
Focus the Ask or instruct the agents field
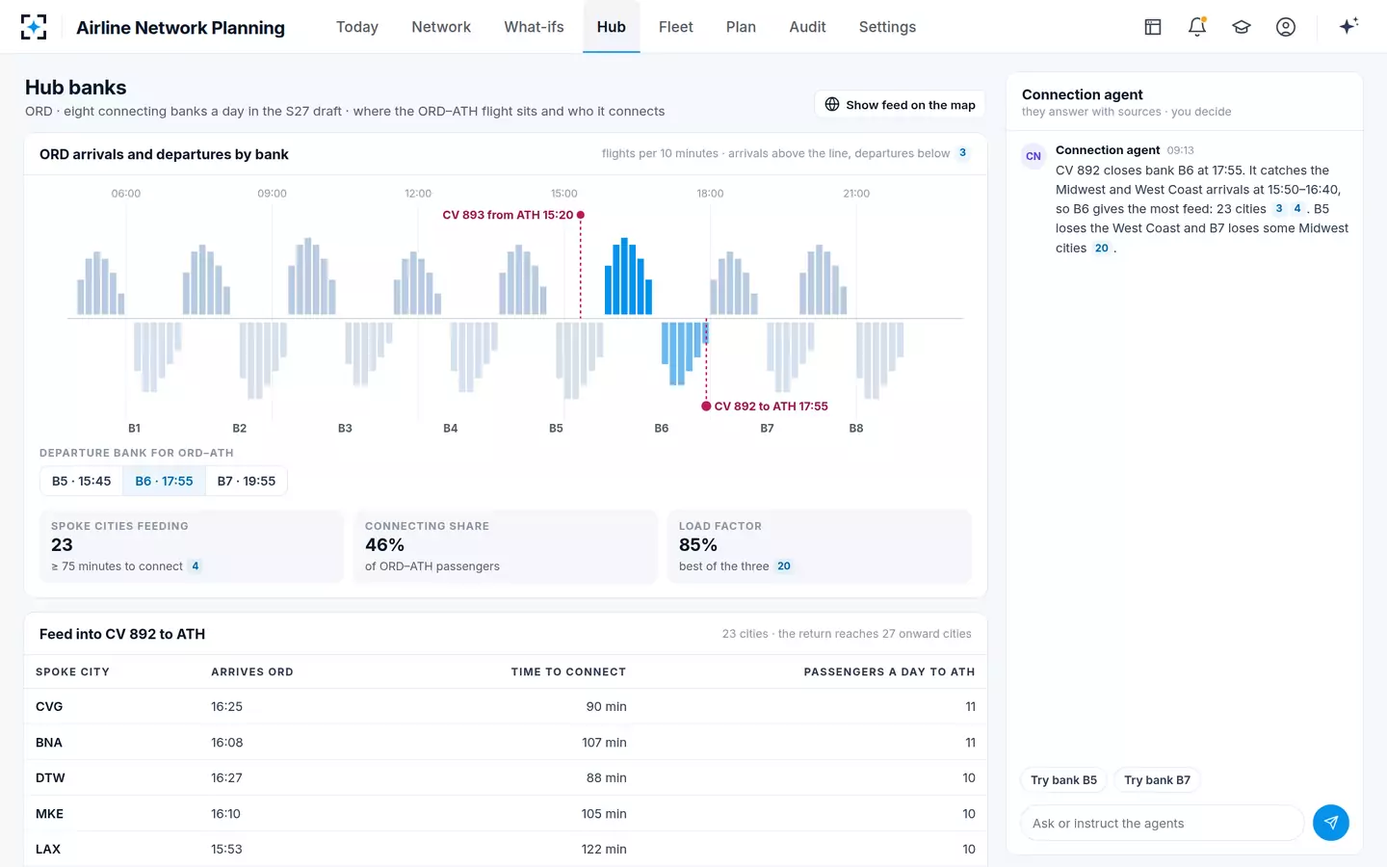tap(1162, 823)
